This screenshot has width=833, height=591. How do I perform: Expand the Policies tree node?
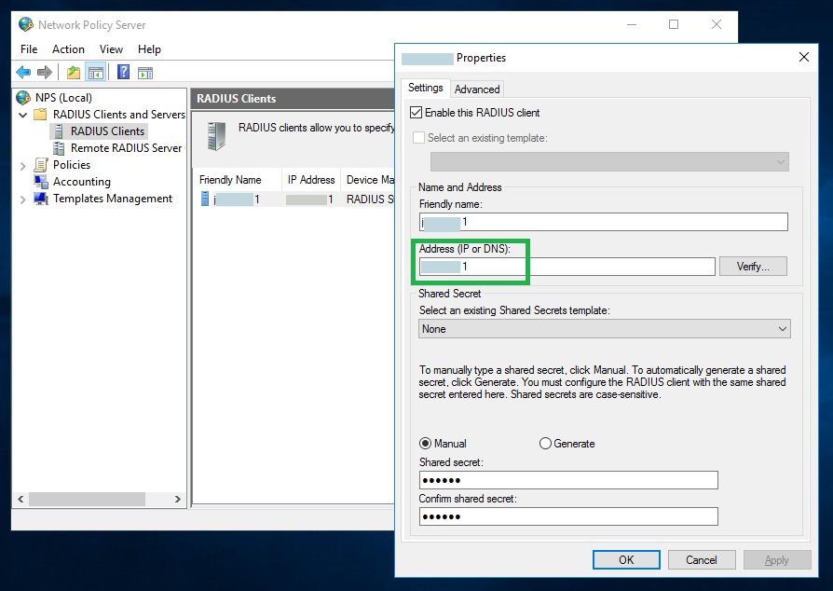click(23, 165)
